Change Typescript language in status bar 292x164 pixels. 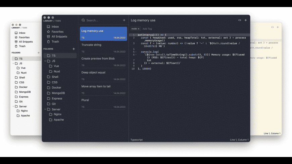click(x=137, y=140)
